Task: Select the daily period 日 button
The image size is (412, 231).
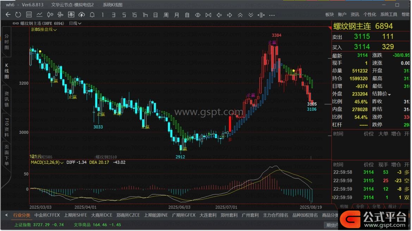Action: (x=155, y=15)
